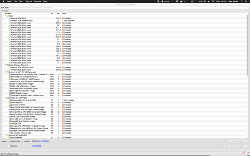The image size is (250, 156).
Task: Click the SDK Platform Android M Preview icon
Action: [x=10, y=77]
